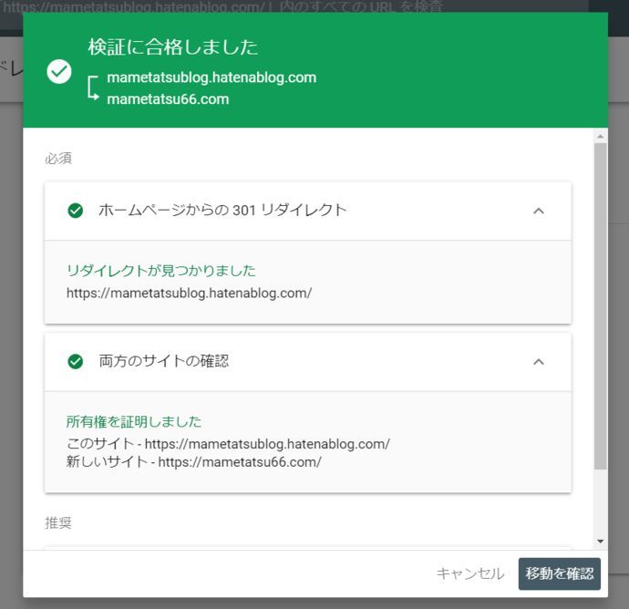The width and height of the screenshot is (629, 609).
Task: Click green check icon beside 301 リダイレクト
Action: (76, 211)
